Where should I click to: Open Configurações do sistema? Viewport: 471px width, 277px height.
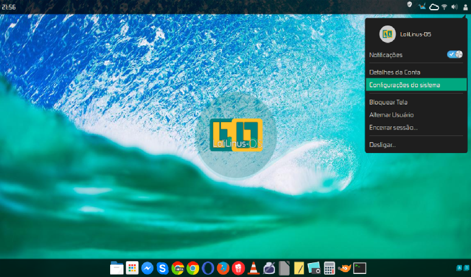point(416,85)
